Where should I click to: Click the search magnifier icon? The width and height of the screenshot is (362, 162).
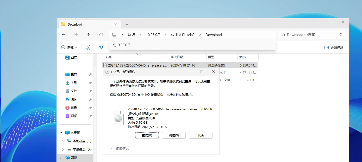tap(341, 35)
